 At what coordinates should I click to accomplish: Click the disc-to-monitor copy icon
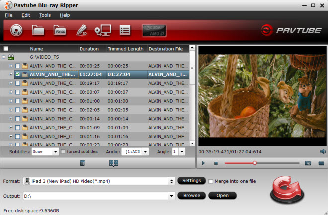click(103, 30)
